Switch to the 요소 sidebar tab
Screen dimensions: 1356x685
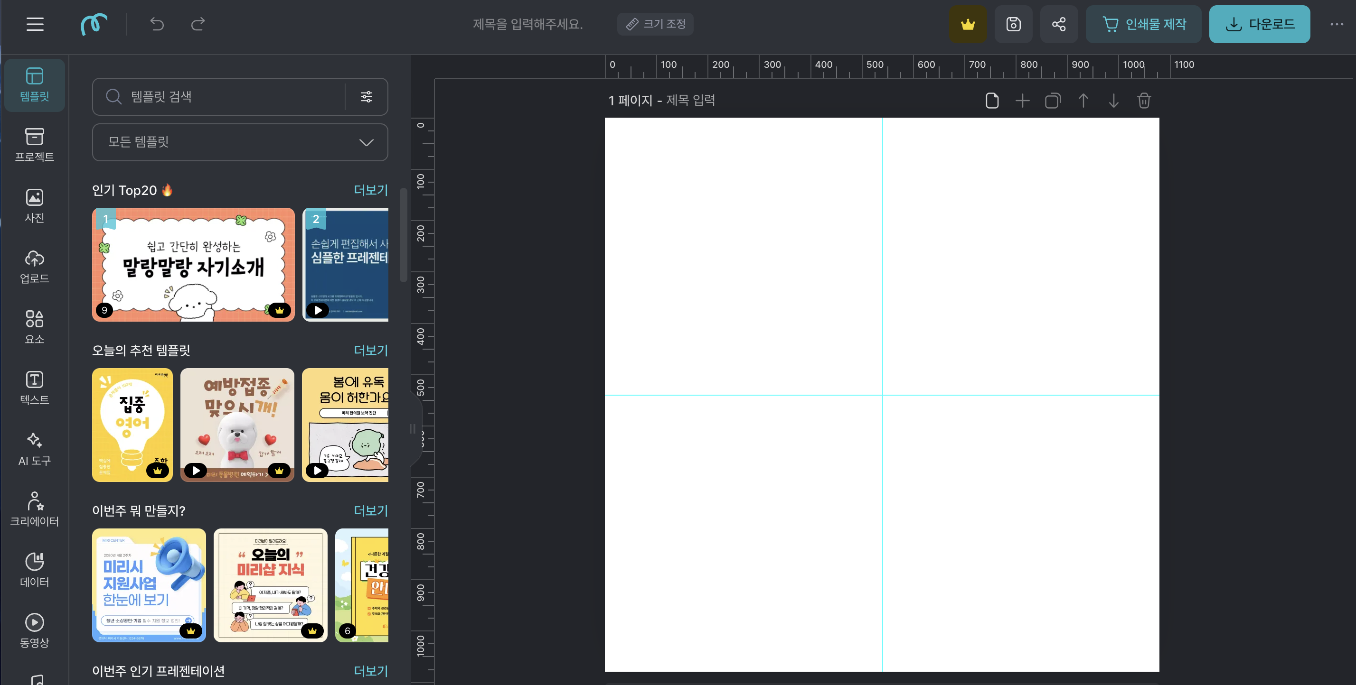pos(35,326)
